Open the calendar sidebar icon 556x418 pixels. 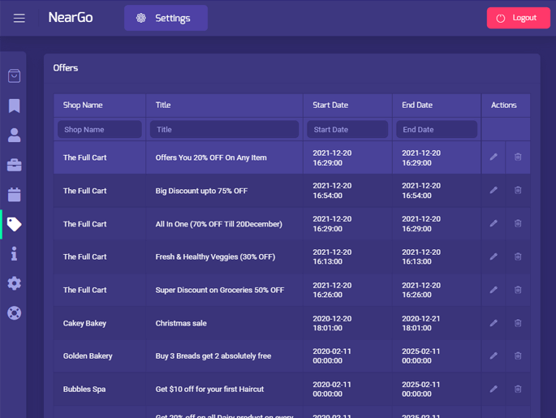coord(14,194)
